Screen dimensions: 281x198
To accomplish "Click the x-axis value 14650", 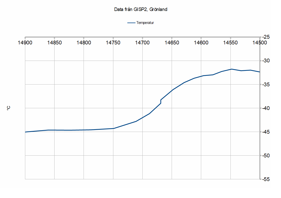I will pyautogui.click(x=172, y=43).
